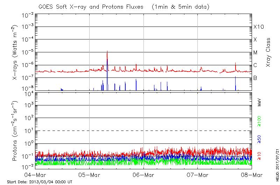The width and height of the screenshot is (280, 185).
Task: Click the 'HELIO: 2017/07/21' vertical stamp
Action: click(276, 164)
